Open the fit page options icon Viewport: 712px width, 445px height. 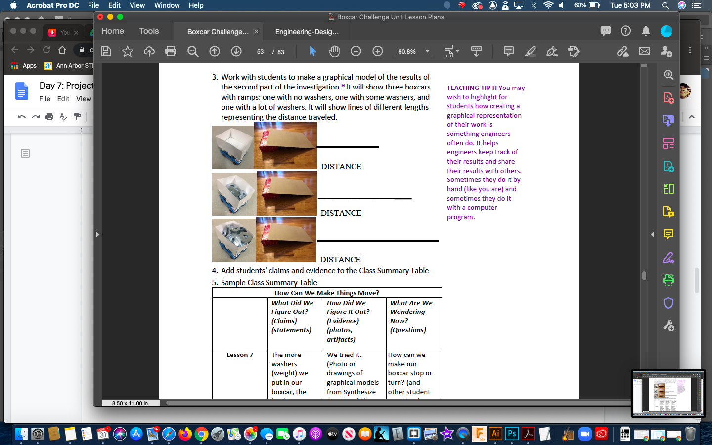pos(449,51)
